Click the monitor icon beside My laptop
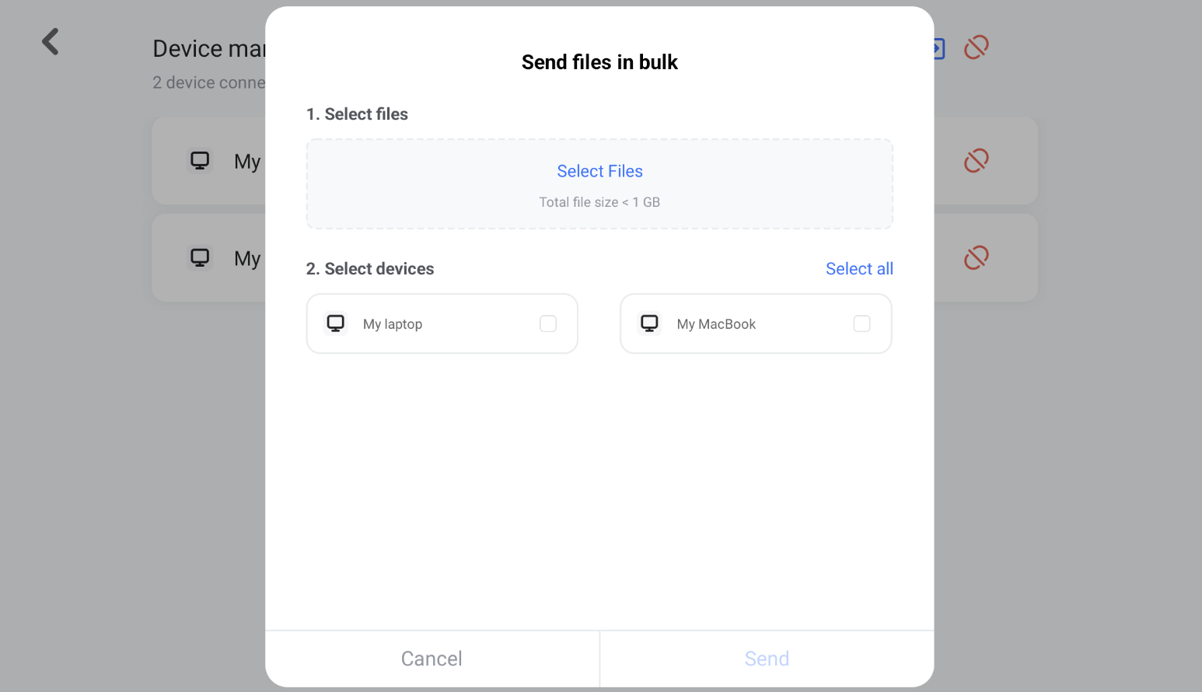 click(336, 323)
